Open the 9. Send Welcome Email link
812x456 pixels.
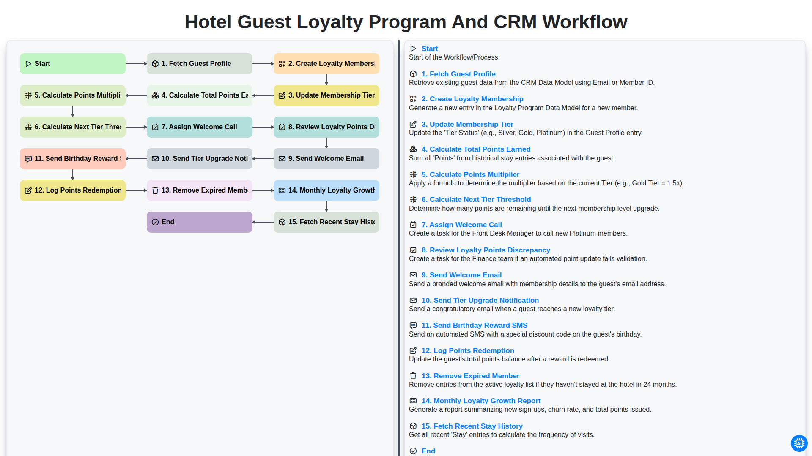[461, 275]
